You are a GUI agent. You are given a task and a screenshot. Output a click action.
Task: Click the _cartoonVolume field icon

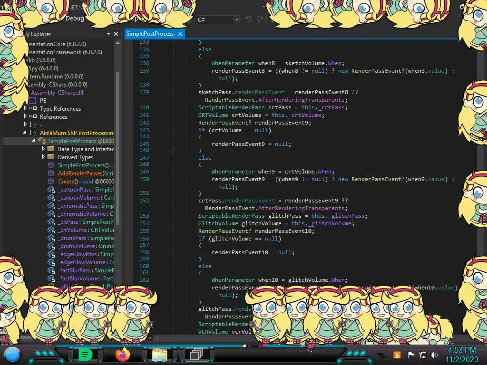coord(51,197)
